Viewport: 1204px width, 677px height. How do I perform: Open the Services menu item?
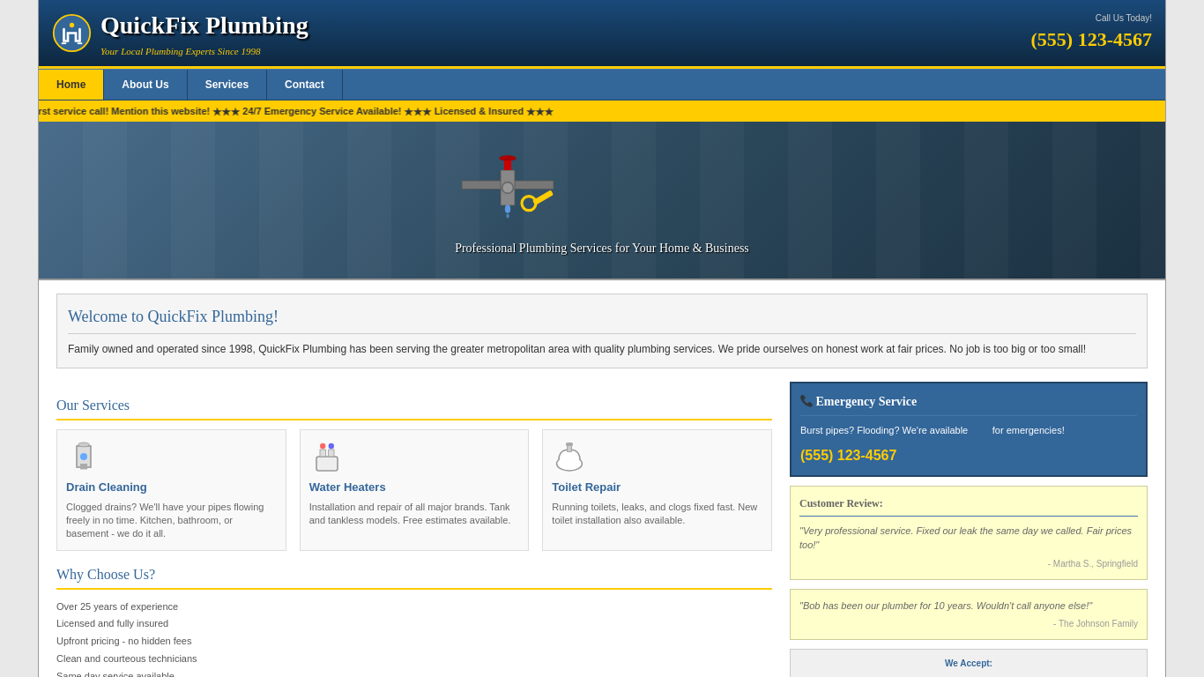[227, 85]
